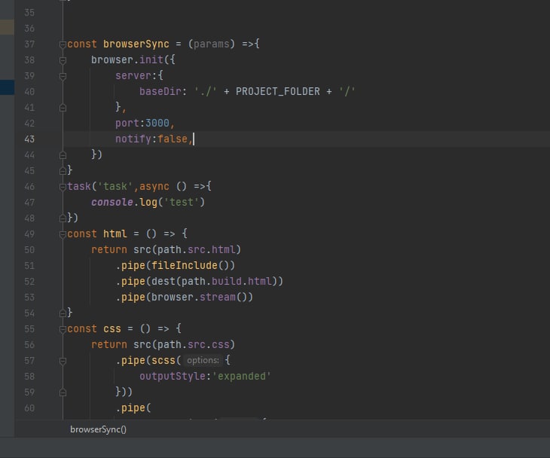Click the 'return' keyword on line 50
Viewport: 550px width, 458px height.
(109, 249)
